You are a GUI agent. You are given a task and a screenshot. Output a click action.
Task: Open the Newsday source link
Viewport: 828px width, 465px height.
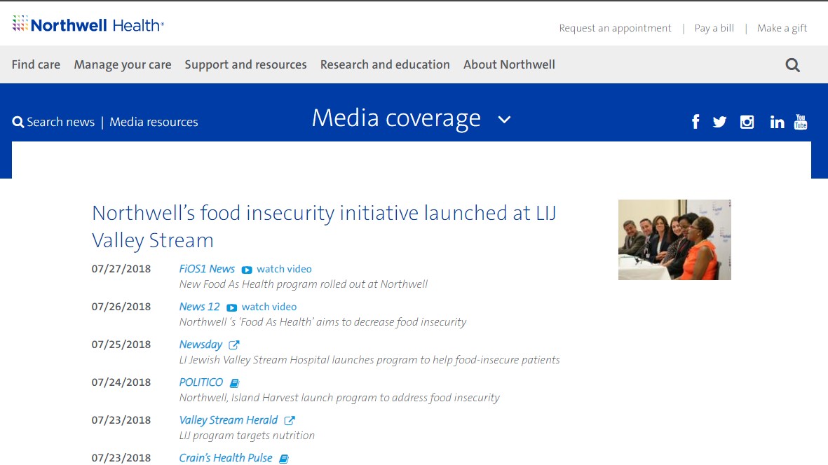click(x=201, y=345)
